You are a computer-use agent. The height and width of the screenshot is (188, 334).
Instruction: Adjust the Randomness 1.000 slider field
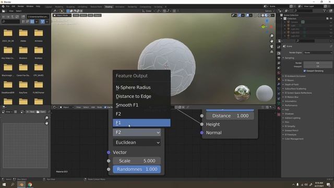click(x=137, y=169)
